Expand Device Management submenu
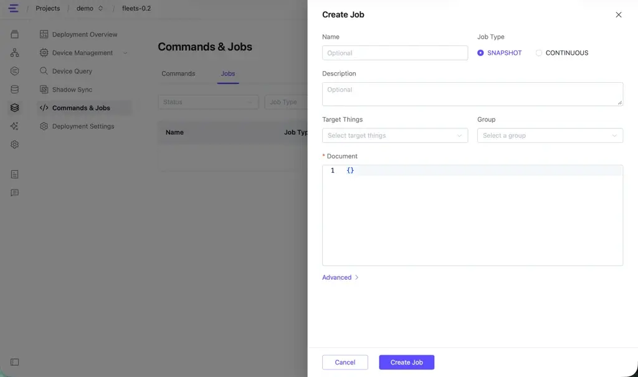This screenshot has height=377, width=638. [125, 53]
